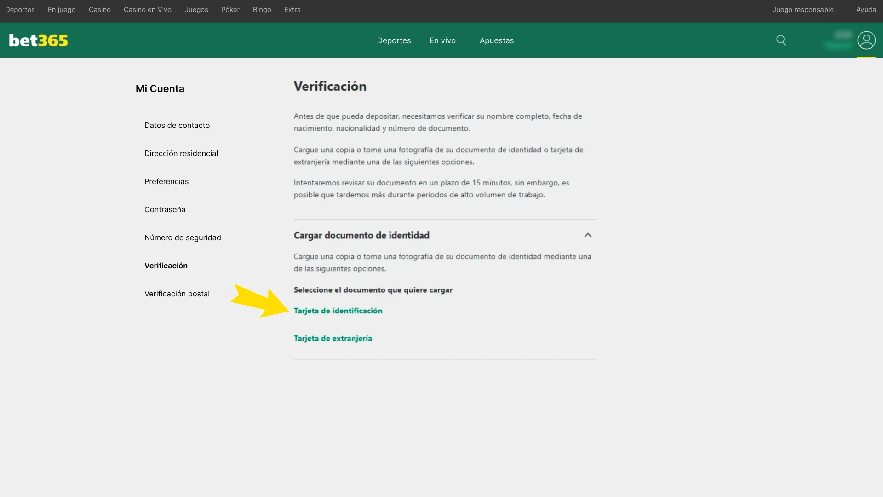Collapse the Cargar documento de identidad section
Screen dimensions: 883x497
[x=588, y=235]
